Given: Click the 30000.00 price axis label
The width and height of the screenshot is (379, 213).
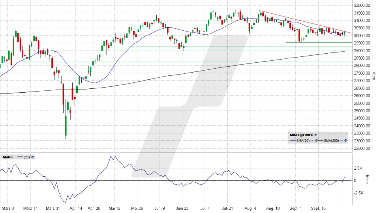Looking at the screenshot, I should coord(362,35).
